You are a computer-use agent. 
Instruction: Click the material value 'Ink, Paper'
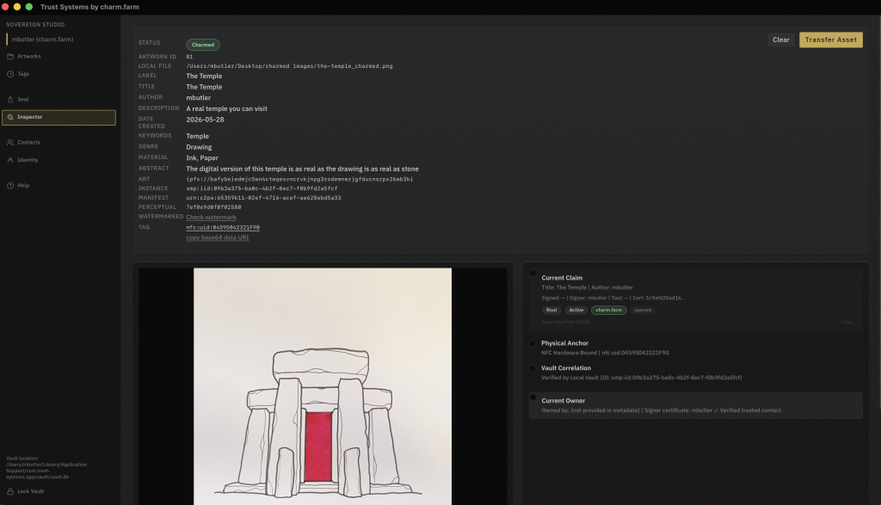coord(202,158)
